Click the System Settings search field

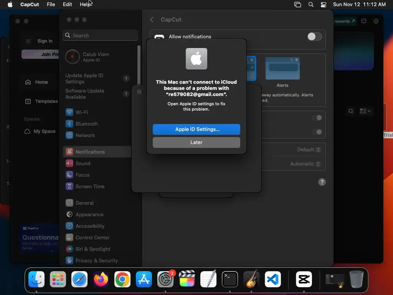tap(100, 35)
